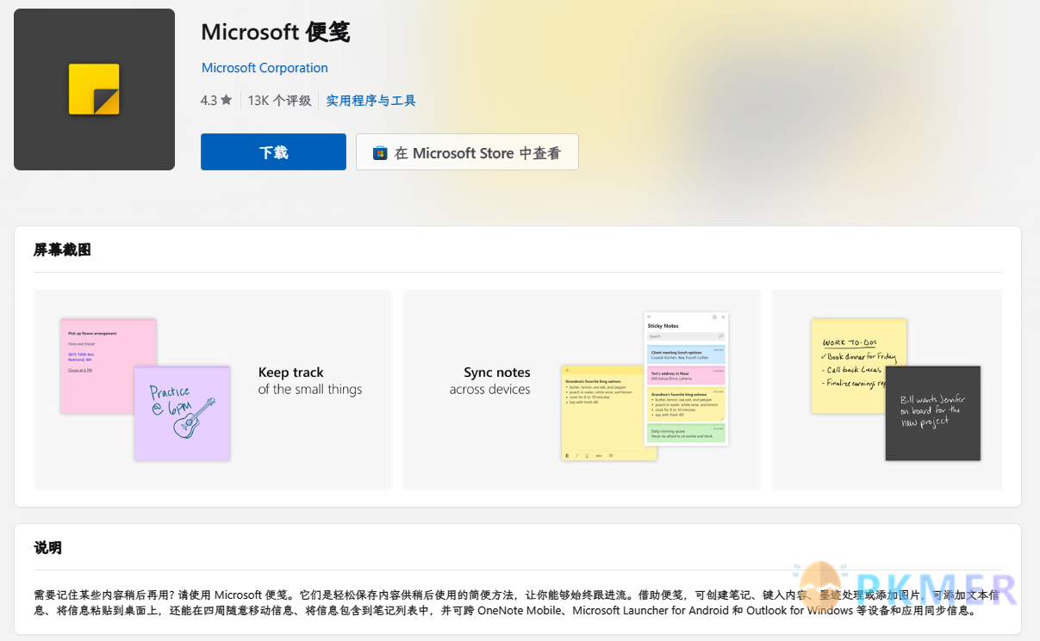Open the Work To-Dos screenshot thumbnail

[887, 390]
